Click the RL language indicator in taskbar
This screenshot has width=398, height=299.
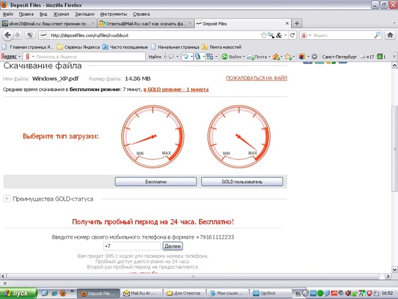tap(297, 294)
